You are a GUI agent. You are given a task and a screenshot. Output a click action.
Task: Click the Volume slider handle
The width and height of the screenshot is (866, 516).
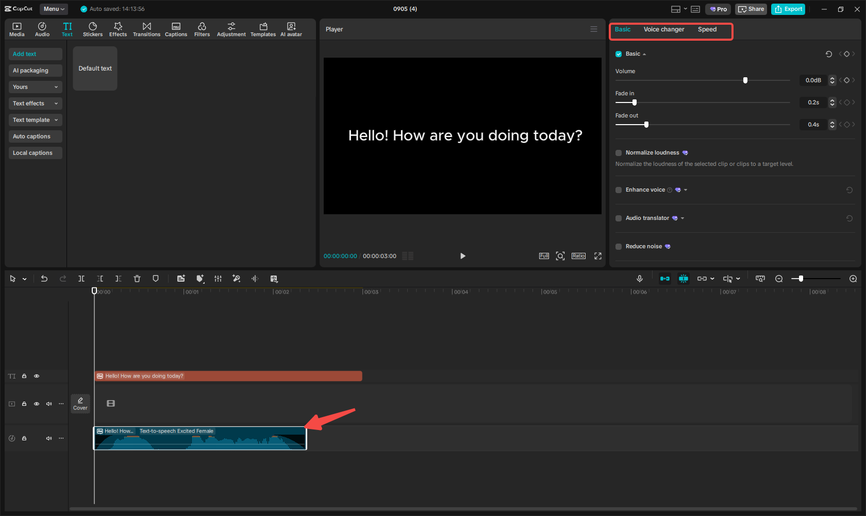[745, 80]
